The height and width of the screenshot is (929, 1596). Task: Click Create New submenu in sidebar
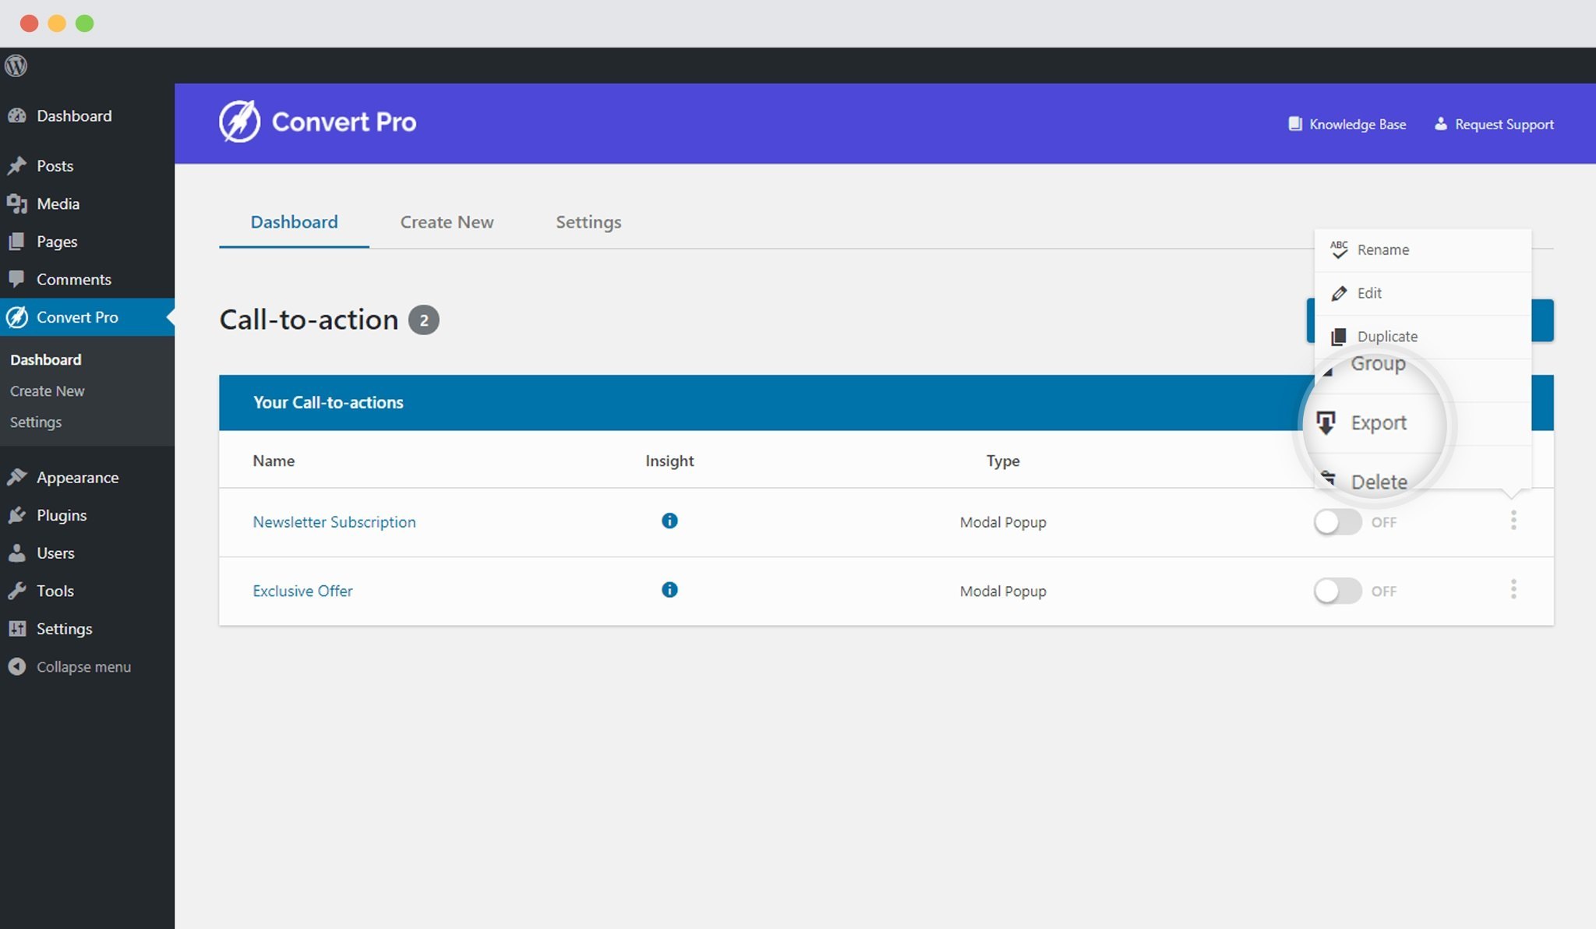[x=47, y=390]
